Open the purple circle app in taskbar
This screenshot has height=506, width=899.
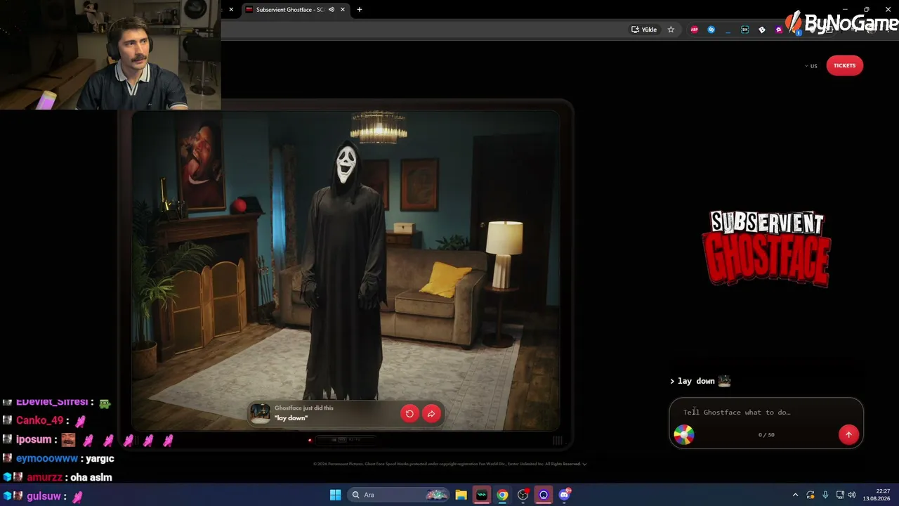click(544, 495)
